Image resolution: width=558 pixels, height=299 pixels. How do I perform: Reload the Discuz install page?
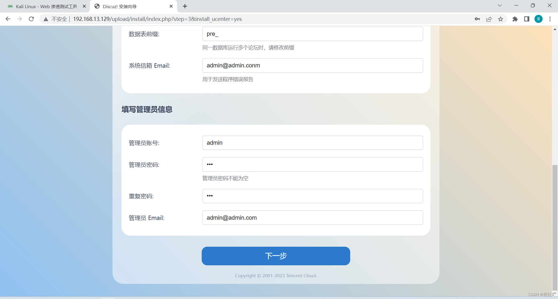31,19
